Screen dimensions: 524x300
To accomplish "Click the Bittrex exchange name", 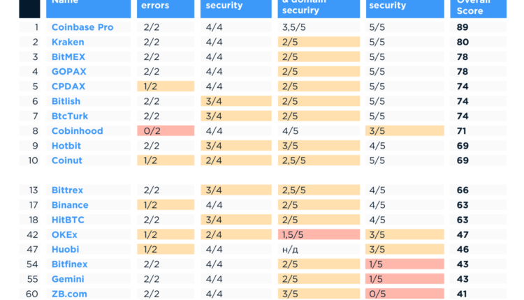I will click(x=67, y=190).
